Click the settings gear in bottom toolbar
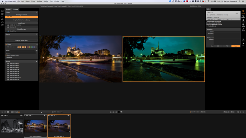246x138 pixels. pos(8,112)
